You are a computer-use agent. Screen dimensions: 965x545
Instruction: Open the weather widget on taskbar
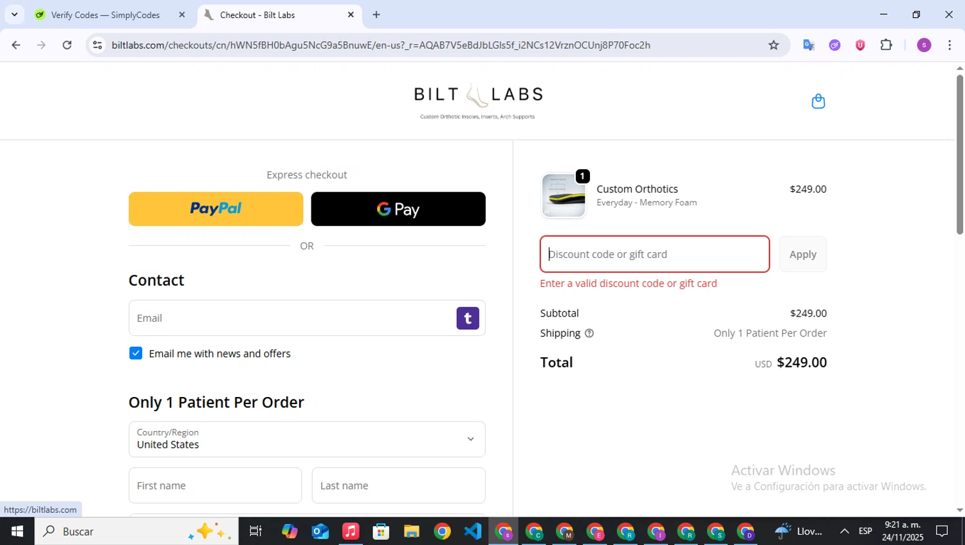click(798, 531)
